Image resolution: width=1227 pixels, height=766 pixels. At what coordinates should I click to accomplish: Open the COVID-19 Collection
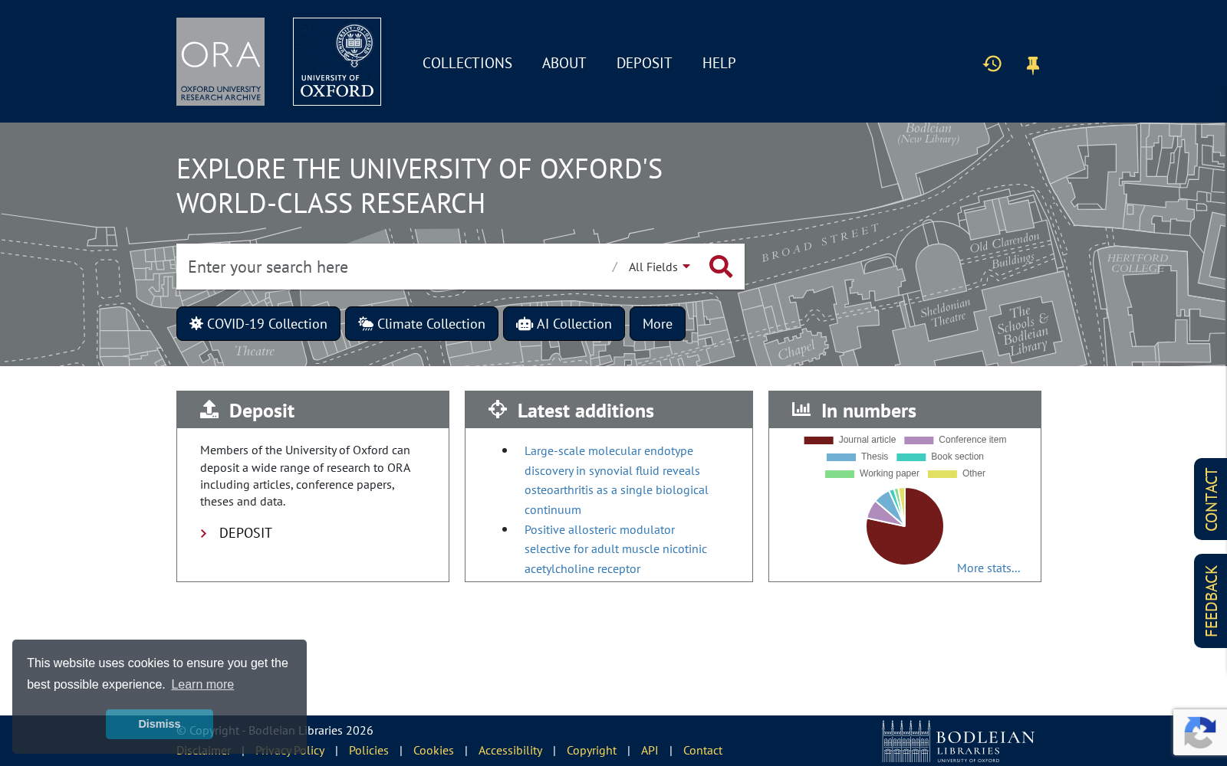tap(258, 323)
